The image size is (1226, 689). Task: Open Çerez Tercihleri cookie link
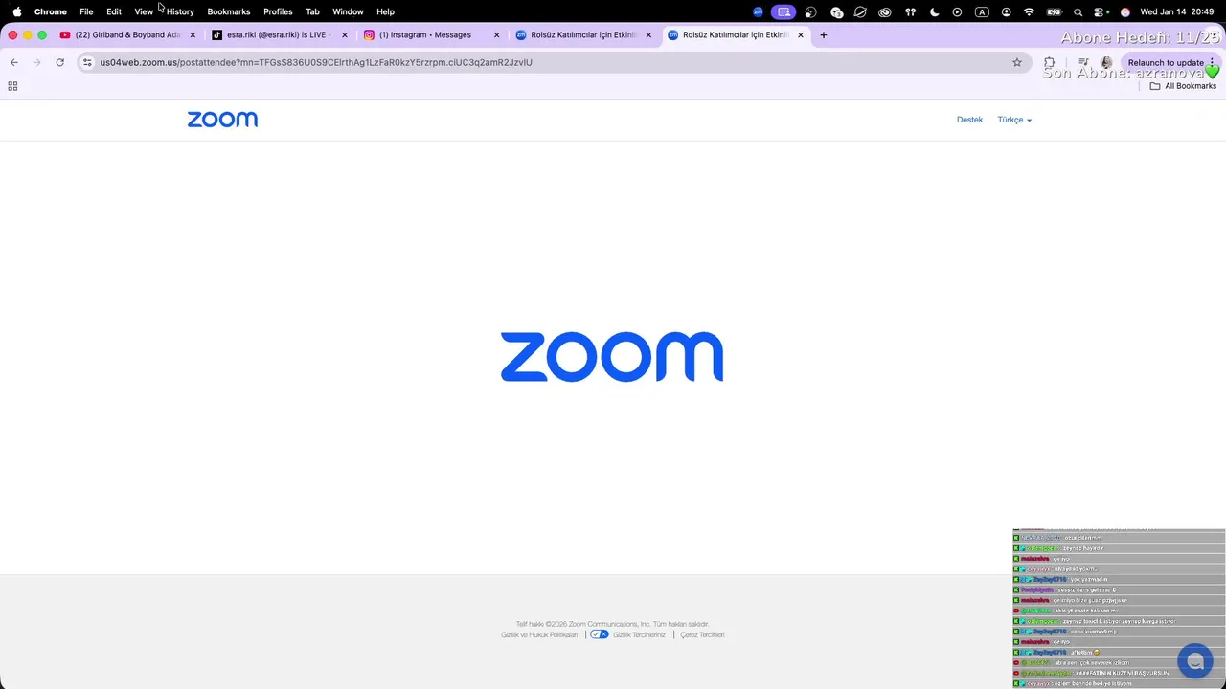702,635
